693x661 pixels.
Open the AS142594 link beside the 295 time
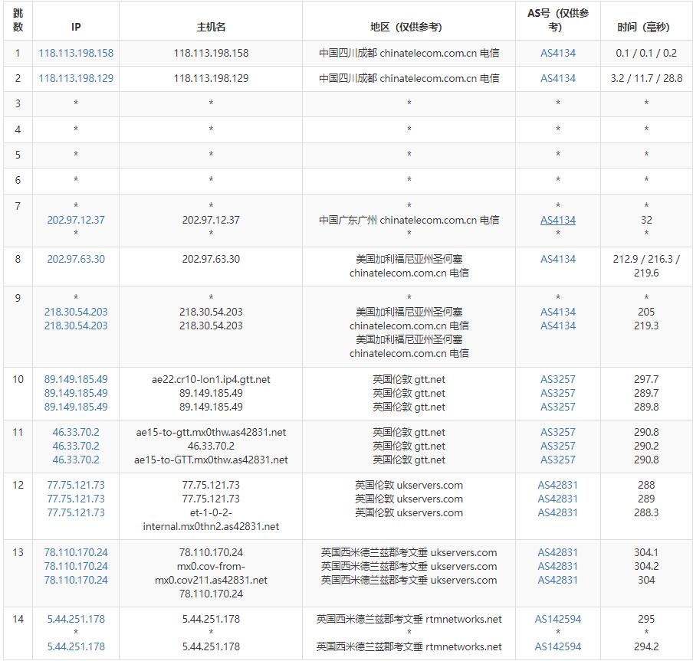[558, 619]
